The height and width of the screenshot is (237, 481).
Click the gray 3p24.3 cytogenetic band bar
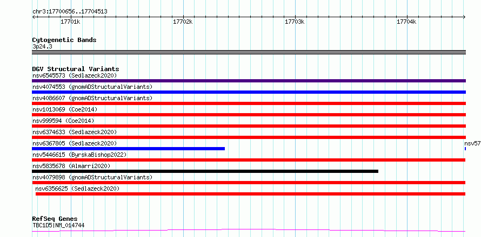249,52
